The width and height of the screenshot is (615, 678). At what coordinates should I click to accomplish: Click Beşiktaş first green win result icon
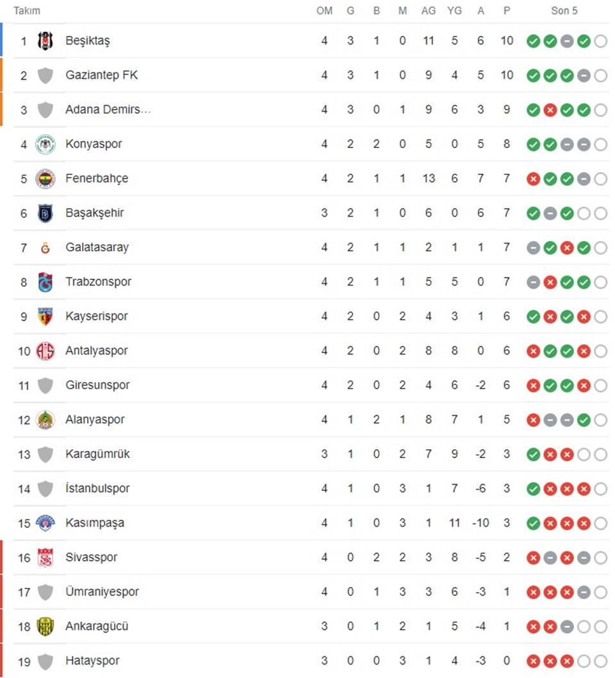point(533,41)
